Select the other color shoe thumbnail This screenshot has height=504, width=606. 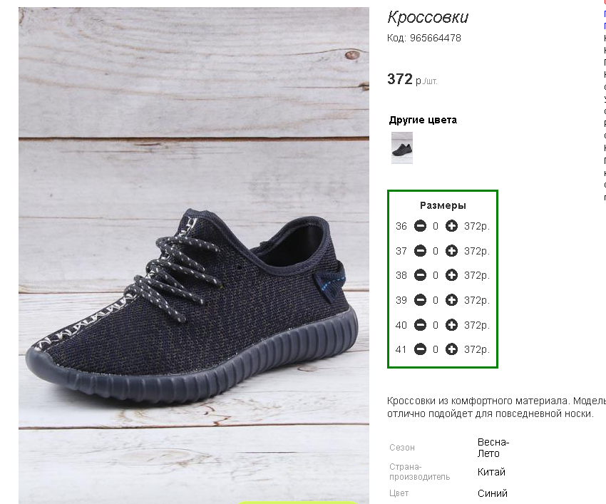click(402, 148)
